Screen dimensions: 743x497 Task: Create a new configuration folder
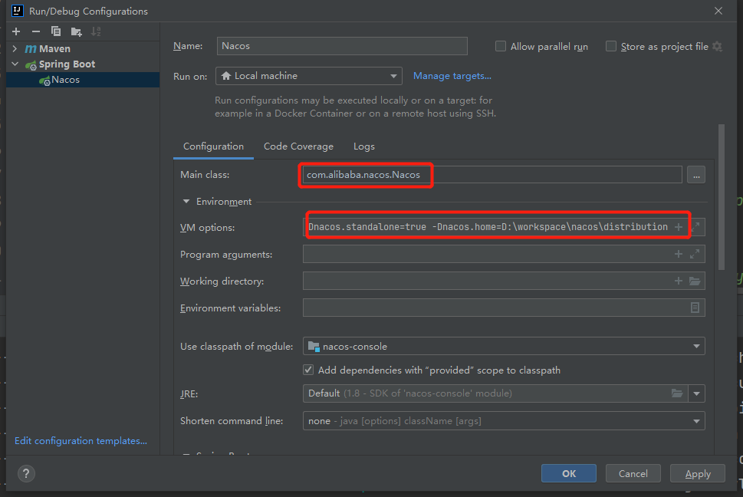pyautogui.click(x=76, y=31)
